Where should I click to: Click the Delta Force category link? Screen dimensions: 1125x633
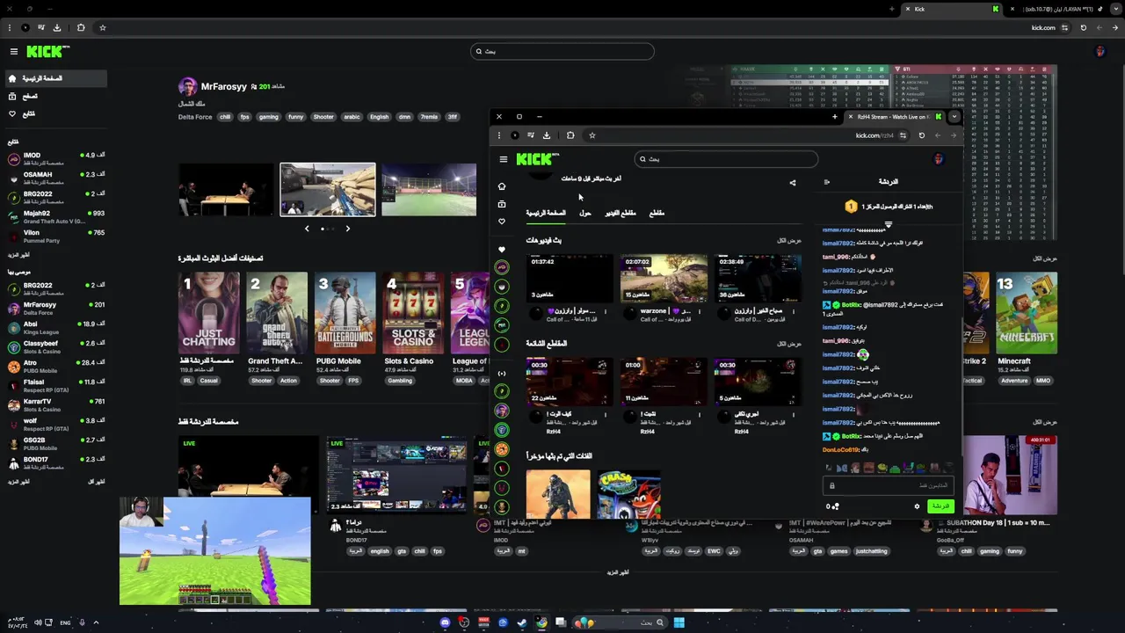[195, 117]
